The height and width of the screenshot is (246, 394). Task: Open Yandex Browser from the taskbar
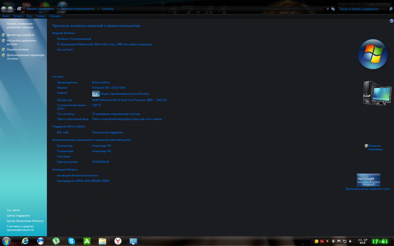point(118,241)
